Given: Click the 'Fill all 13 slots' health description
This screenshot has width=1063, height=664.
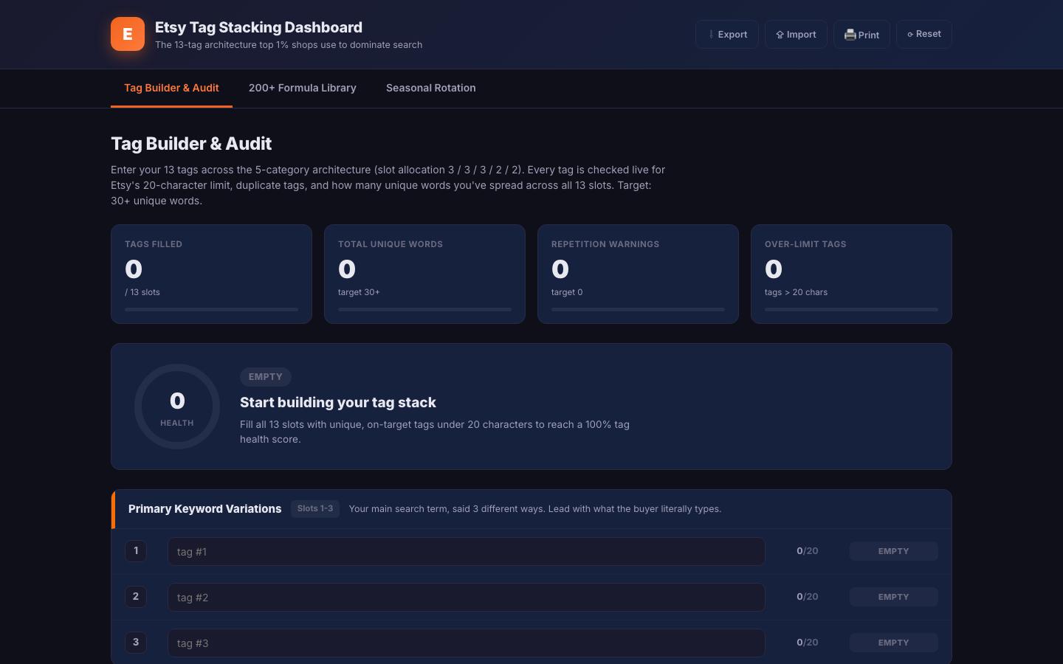Looking at the screenshot, I should pyautogui.click(x=435, y=432).
